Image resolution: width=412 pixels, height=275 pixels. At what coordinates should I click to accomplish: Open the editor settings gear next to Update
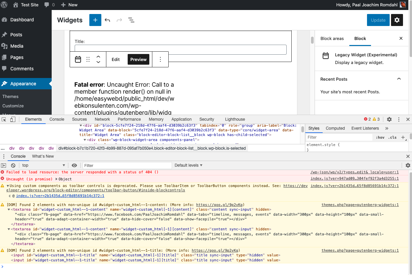[x=397, y=20]
